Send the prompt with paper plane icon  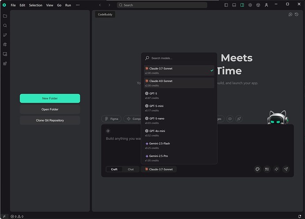coord(286,169)
